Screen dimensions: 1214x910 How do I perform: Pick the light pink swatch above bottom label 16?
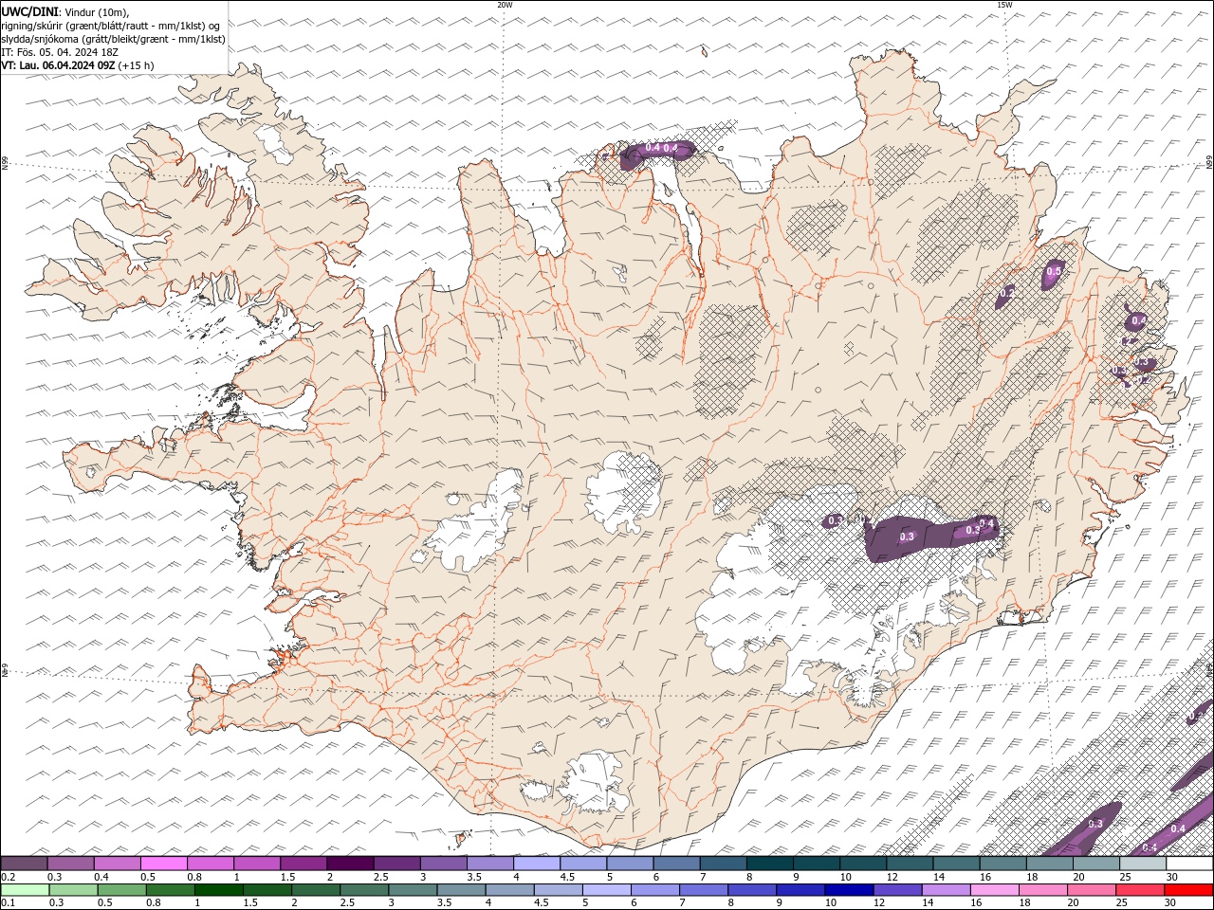tap(995, 890)
